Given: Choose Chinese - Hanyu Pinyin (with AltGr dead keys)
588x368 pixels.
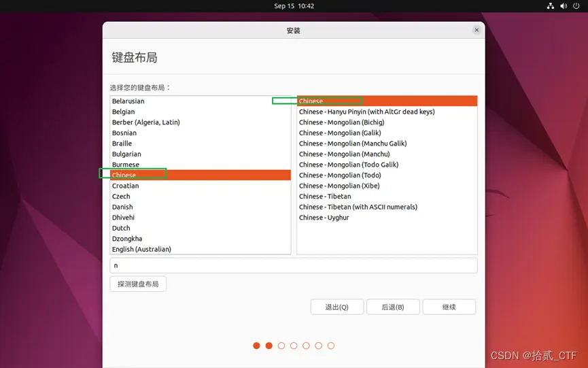Looking at the screenshot, I should point(387,112).
